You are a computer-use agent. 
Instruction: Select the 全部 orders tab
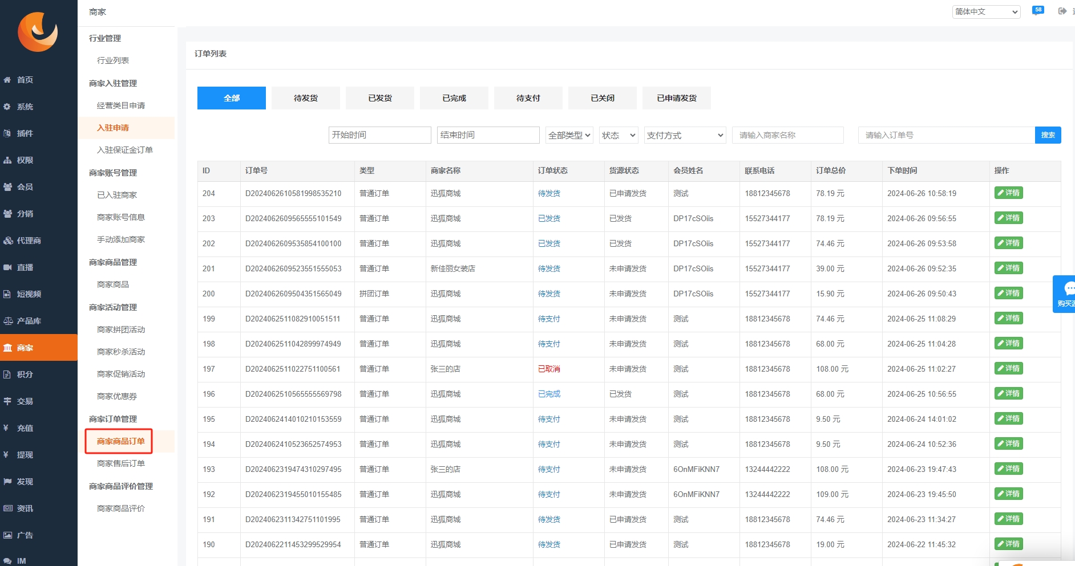(232, 98)
